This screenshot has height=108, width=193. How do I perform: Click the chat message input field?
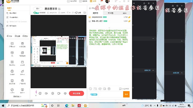(111, 94)
